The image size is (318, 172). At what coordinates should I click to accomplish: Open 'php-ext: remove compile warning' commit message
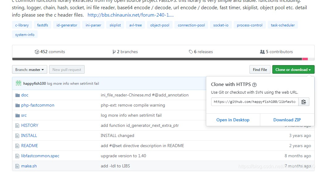pos(133,105)
